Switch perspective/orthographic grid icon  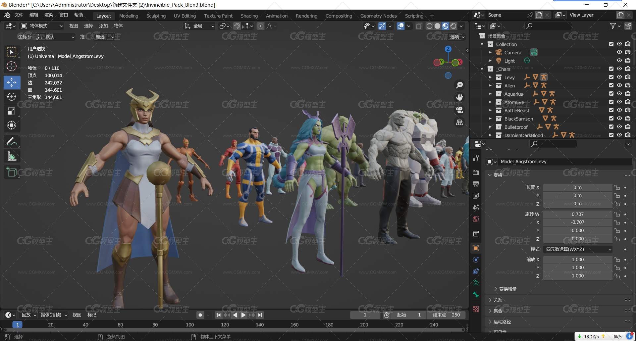click(459, 122)
